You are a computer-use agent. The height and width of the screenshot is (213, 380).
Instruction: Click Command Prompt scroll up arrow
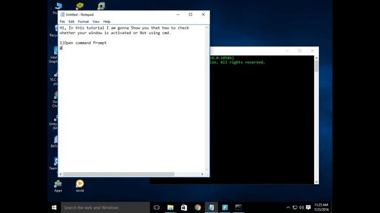(316, 58)
